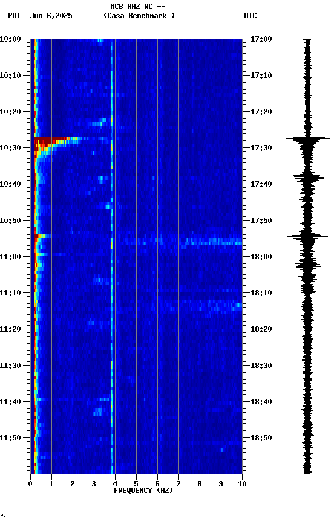Click the '18:10' UTC time label
The image size is (334, 522).
pyautogui.click(x=261, y=293)
